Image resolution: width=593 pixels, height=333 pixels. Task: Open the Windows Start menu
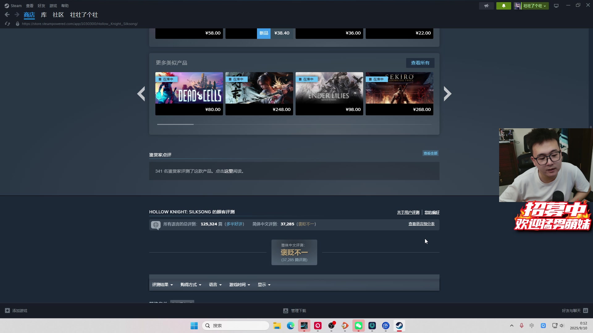[x=194, y=326]
